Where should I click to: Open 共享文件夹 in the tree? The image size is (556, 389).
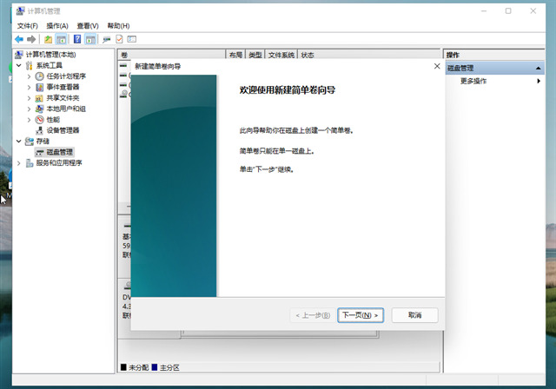coord(63,98)
